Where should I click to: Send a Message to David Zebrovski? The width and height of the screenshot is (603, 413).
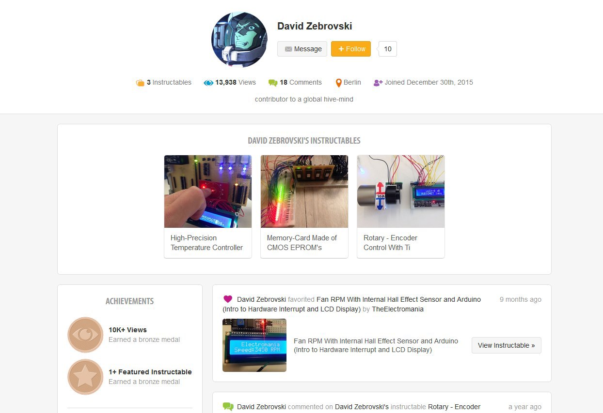(302, 49)
